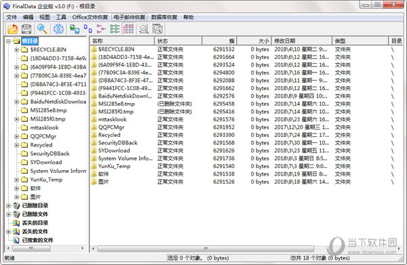Image resolution: width=407 pixels, height=265 pixels.
Task: Expand the 软件 tree node
Action: (16, 188)
